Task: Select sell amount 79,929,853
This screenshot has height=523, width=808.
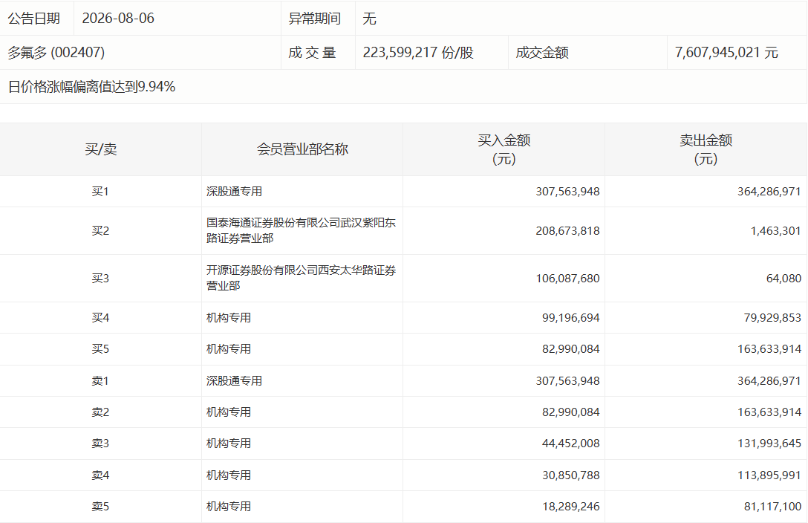Action: [x=772, y=318]
